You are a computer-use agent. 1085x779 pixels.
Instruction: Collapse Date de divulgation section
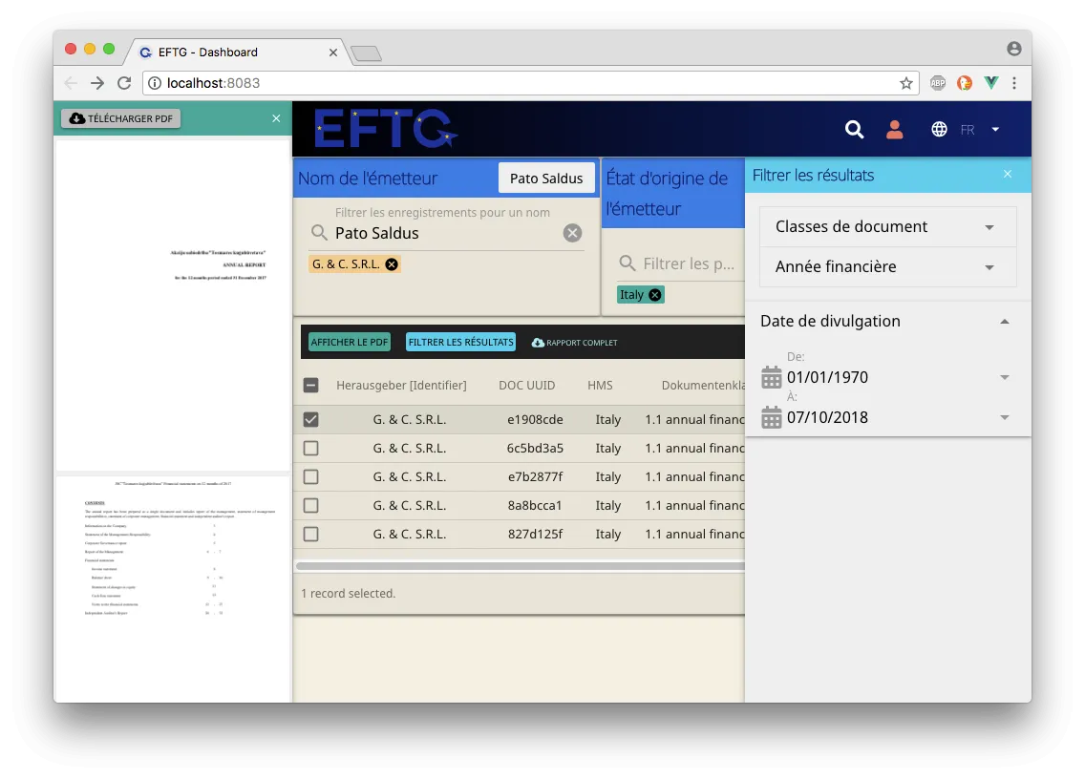click(x=1004, y=322)
